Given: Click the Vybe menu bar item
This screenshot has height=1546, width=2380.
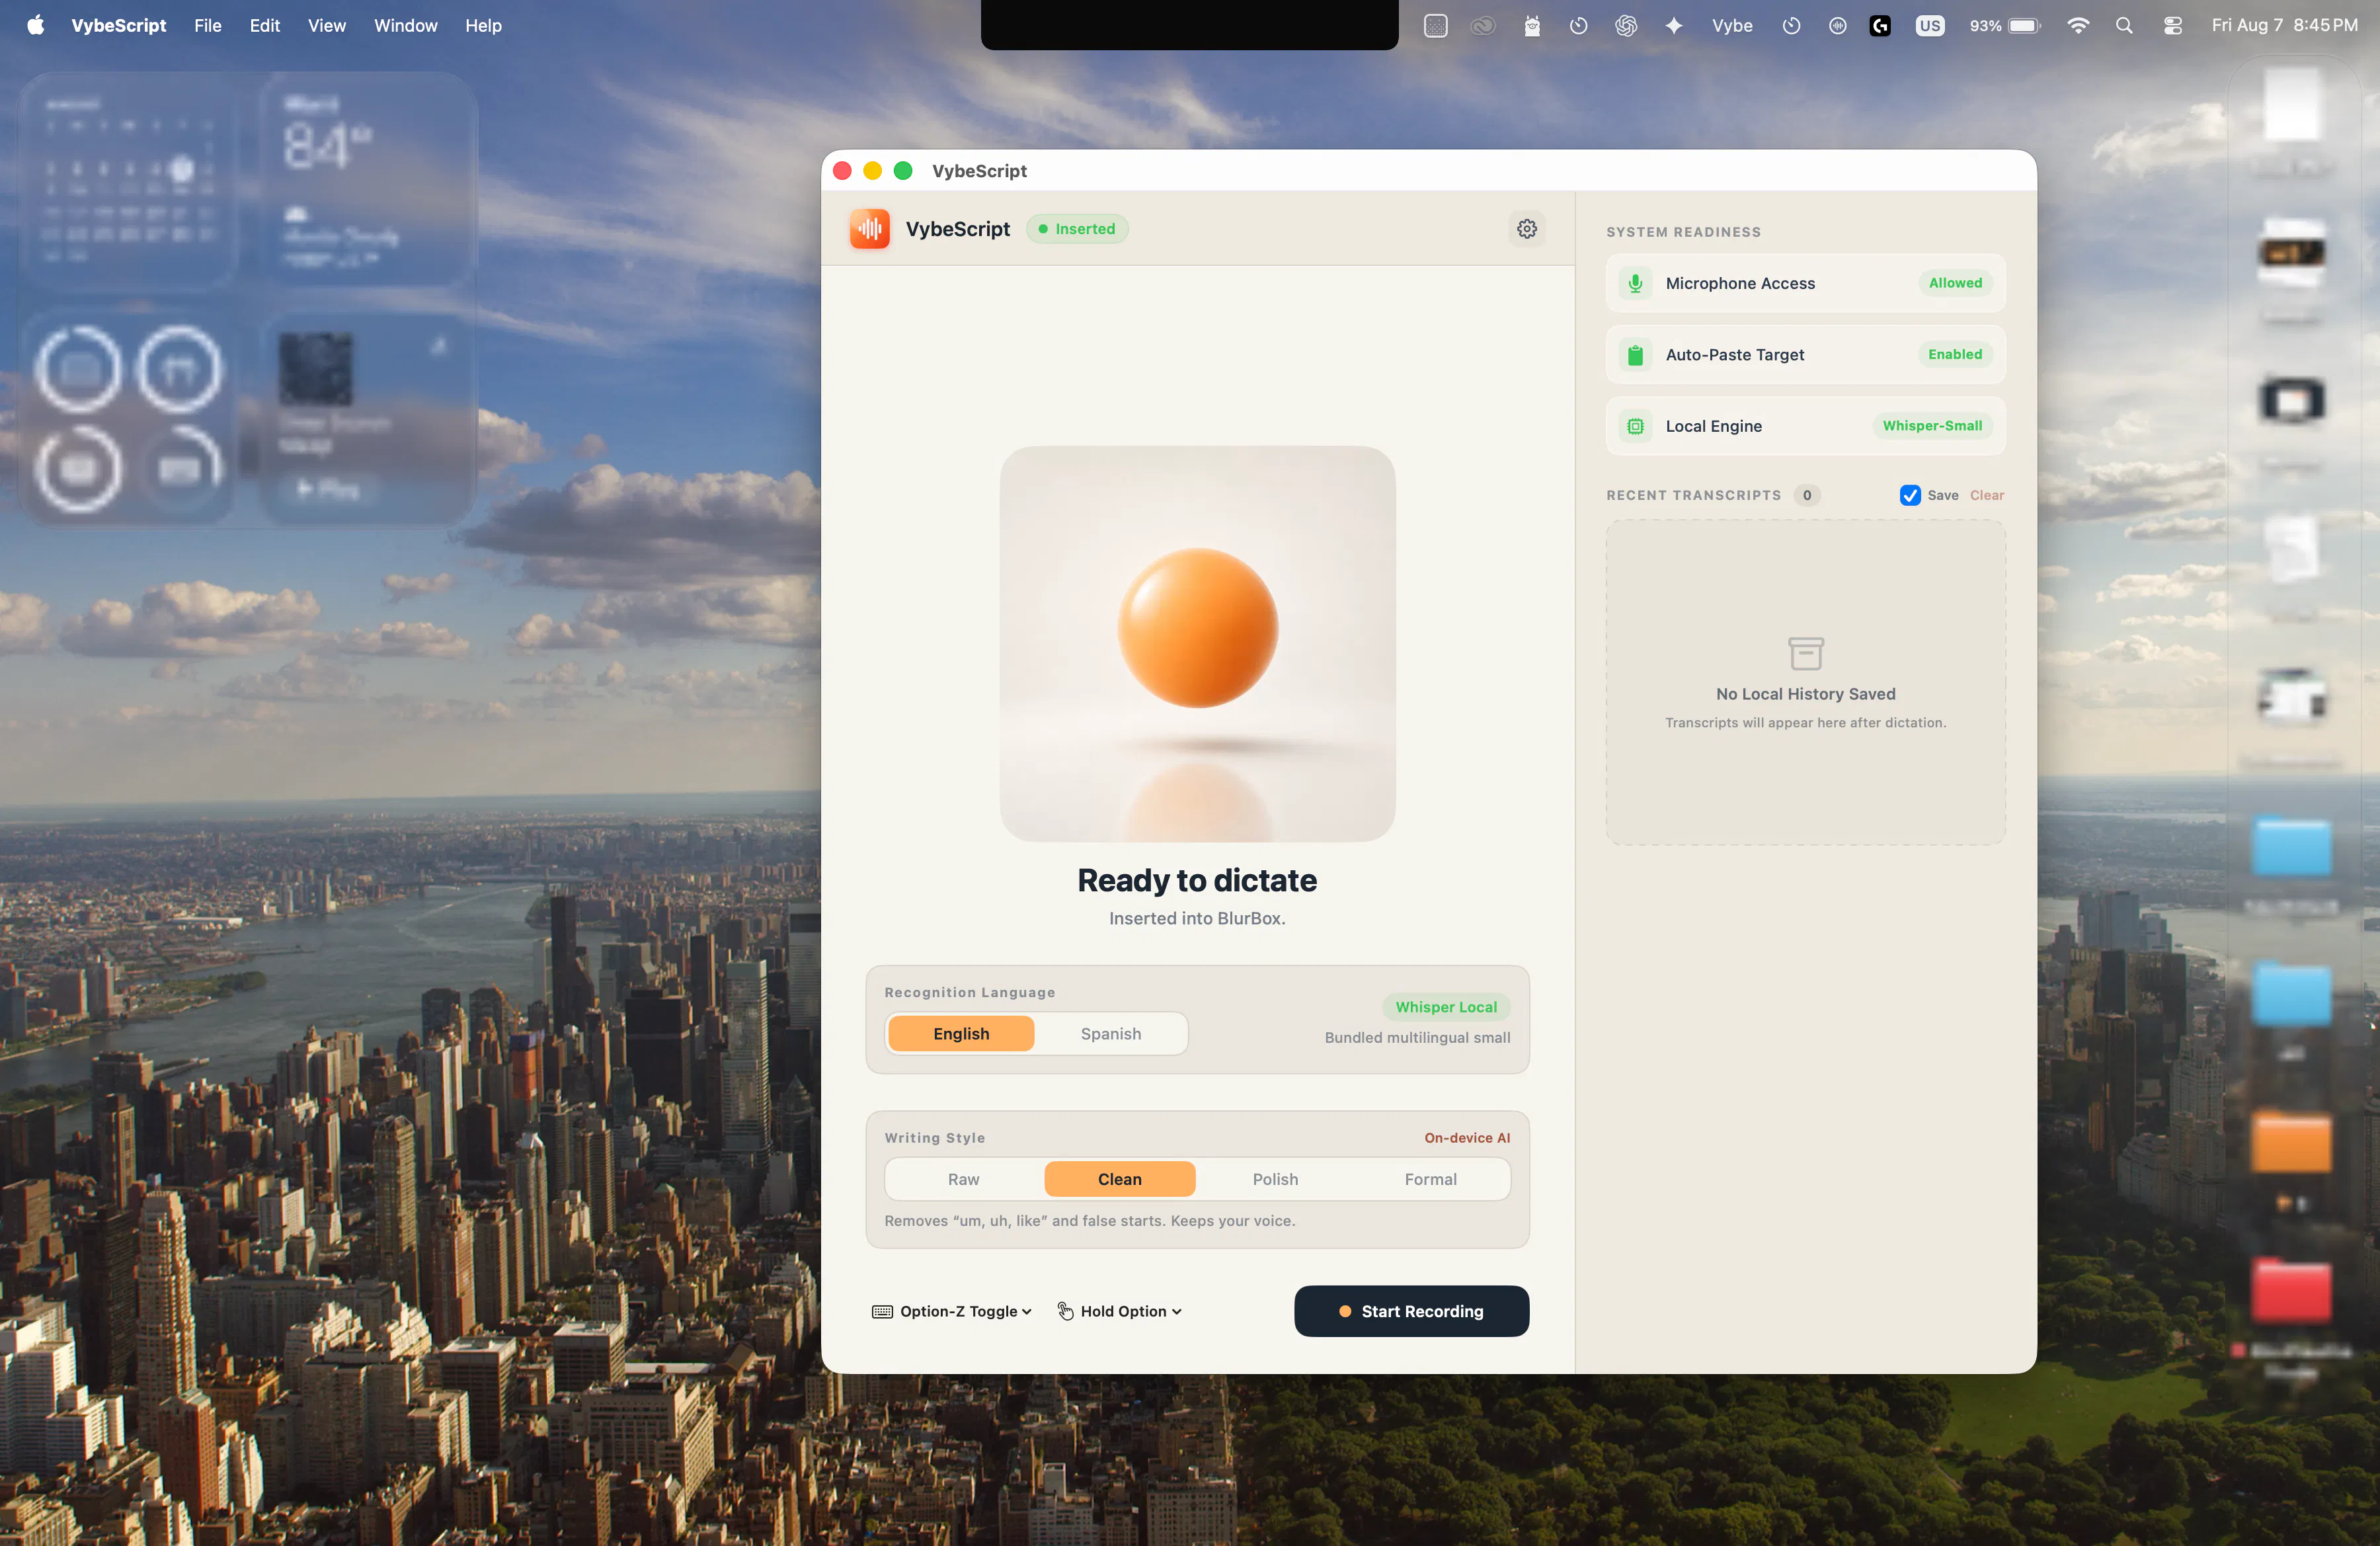Looking at the screenshot, I should [x=1731, y=25].
